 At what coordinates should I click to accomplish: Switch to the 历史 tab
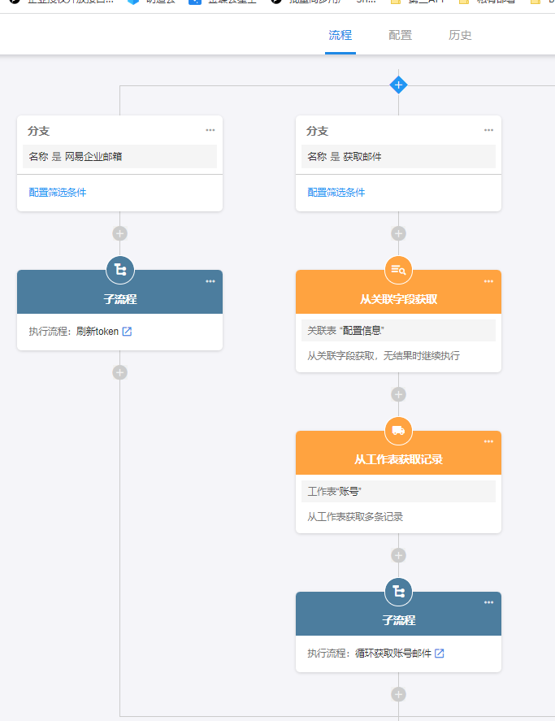[460, 36]
